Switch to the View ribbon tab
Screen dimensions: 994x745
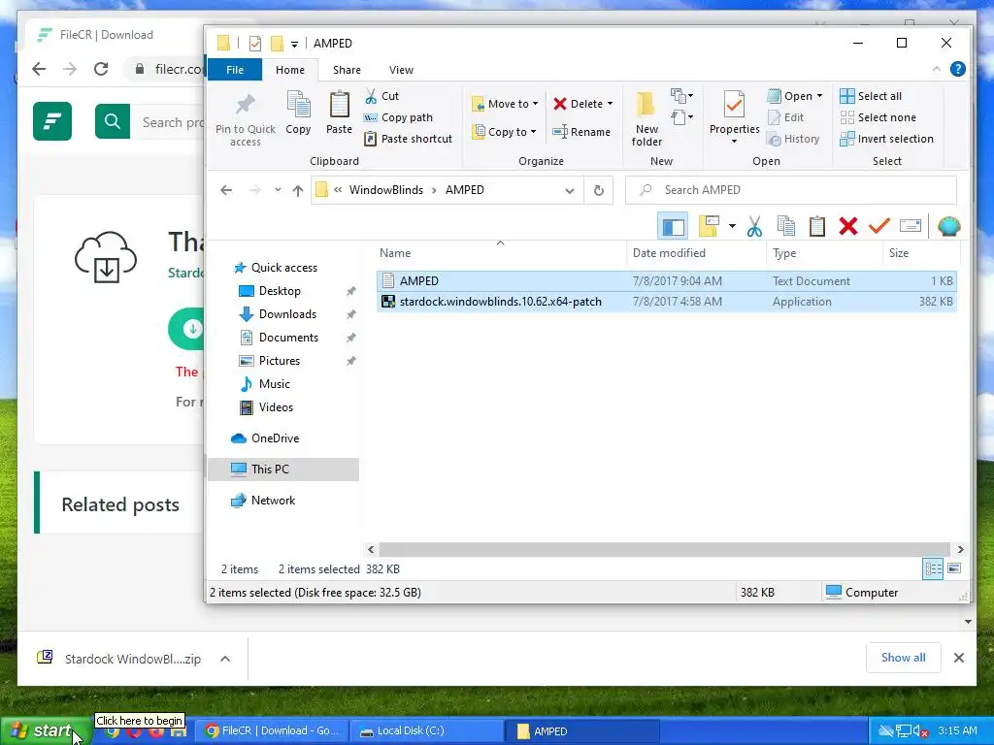(401, 70)
